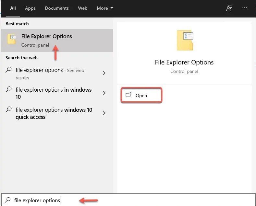This screenshot has height=206, width=256.
Task: Select the Web search tab
Action: (x=83, y=8)
